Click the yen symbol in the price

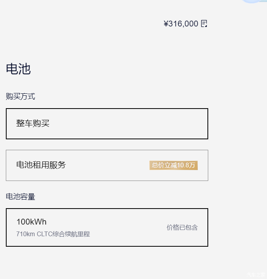pyautogui.click(x=166, y=24)
